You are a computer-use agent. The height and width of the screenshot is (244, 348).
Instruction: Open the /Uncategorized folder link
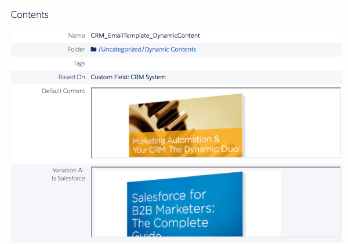point(120,49)
